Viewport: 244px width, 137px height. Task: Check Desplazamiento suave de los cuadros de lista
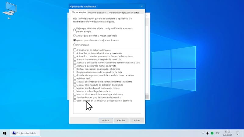coord(75,72)
